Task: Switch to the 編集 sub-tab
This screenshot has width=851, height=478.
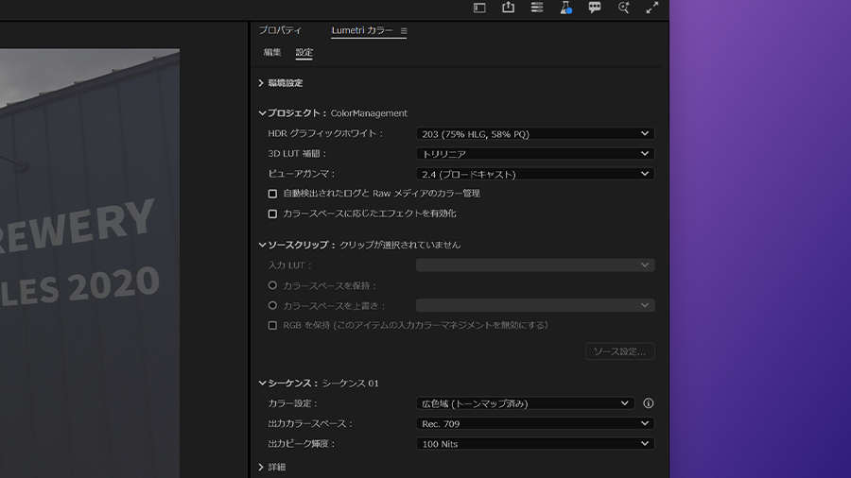Action: point(272,53)
